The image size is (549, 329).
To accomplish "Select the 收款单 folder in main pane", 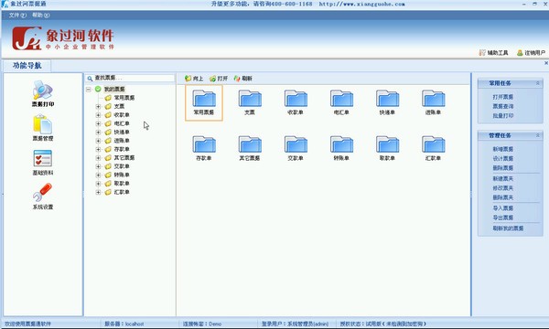I will (x=296, y=102).
